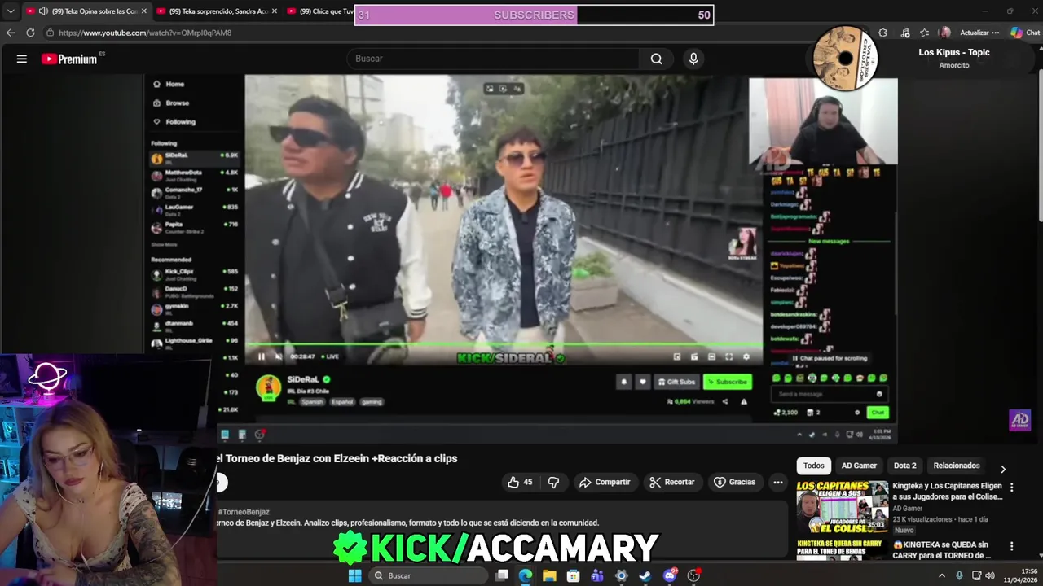1043x586 pixels.
Task: Click the Recortar clip button
Action: [x=672, y=482]
